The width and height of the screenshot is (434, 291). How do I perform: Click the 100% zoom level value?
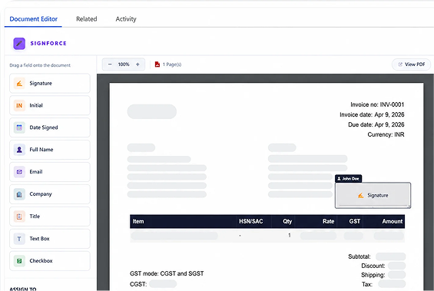point(124,64)
